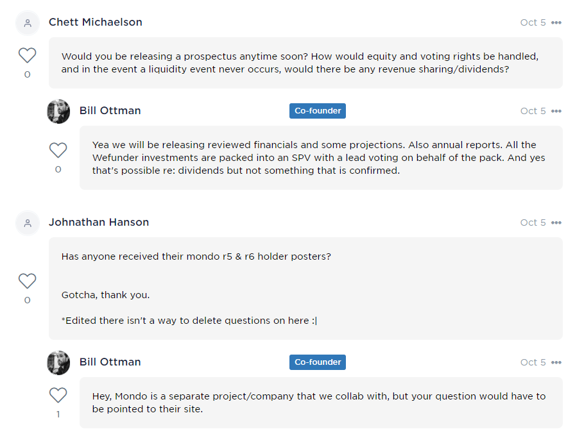Click Chett Michaelson's default avatar icon
575x445 pixels.
(x=27, y=23)
